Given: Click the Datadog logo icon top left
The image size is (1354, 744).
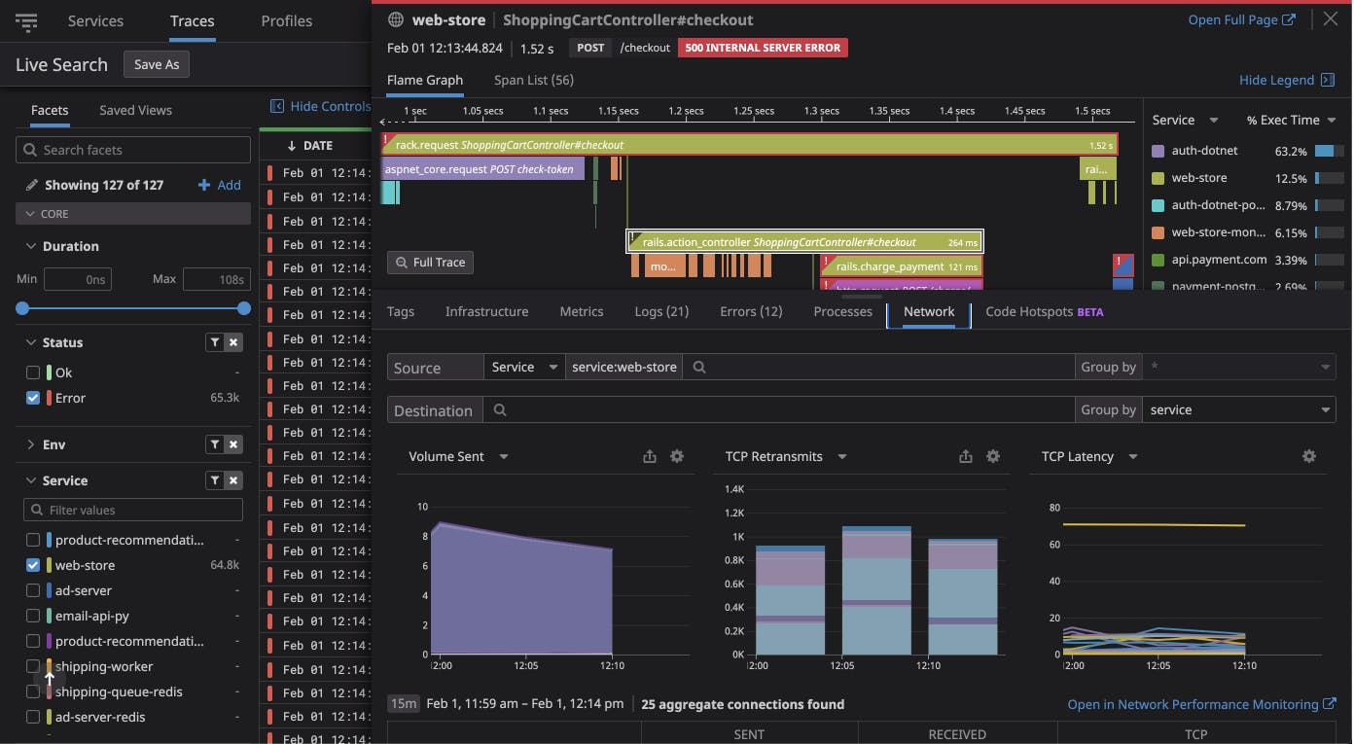Looking at the screenshot, I should [27, 20].
